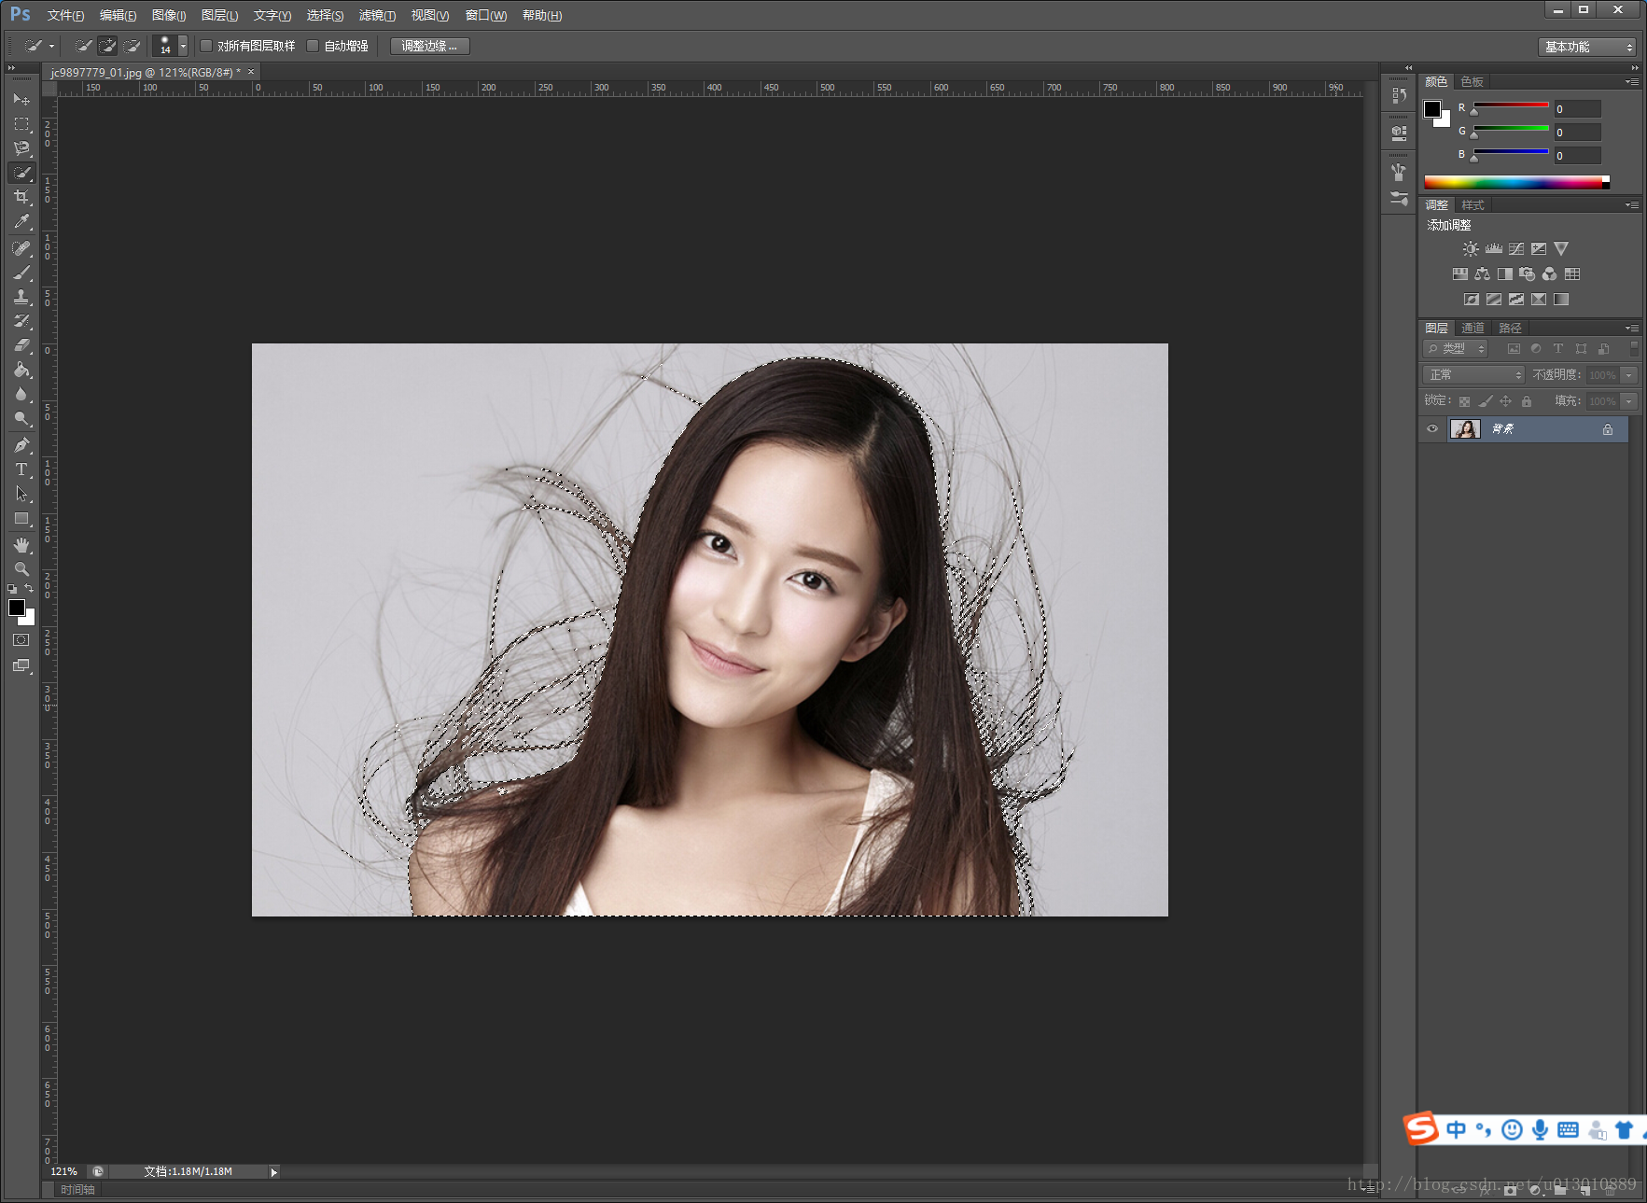The height and width of the screenshot is (1203, 1647).
Task: Click Subtract from Selection mode icon
Action: tap(132, 46)
